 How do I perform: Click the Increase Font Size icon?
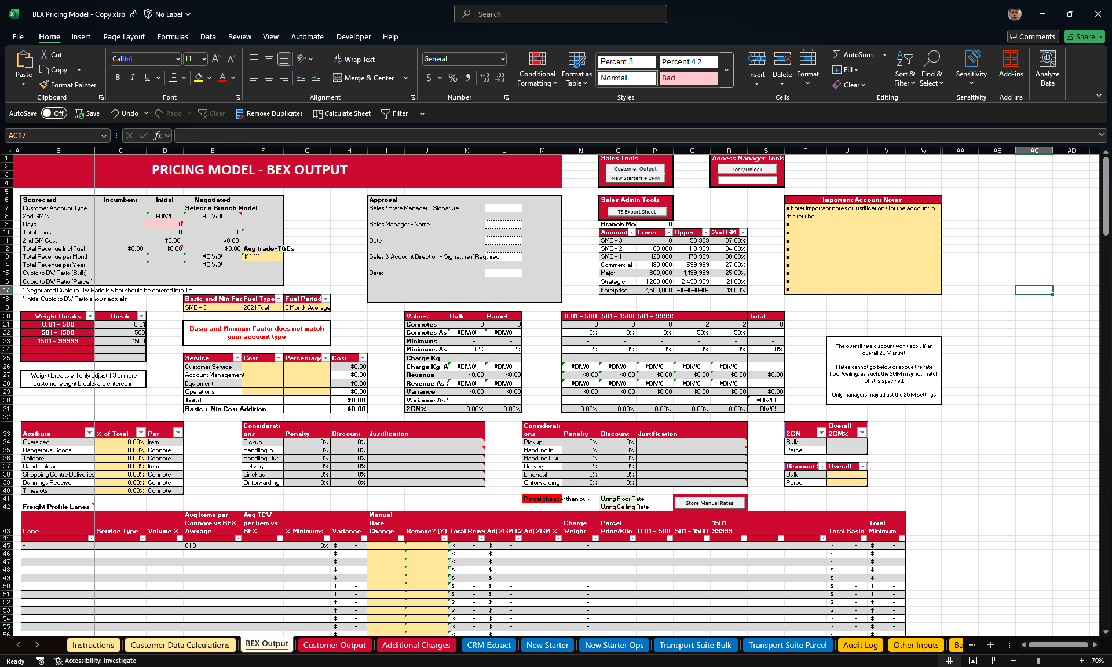216,58
